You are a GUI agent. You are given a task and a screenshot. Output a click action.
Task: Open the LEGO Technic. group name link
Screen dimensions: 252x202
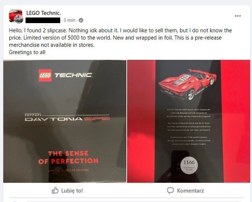tap(43, 13)
